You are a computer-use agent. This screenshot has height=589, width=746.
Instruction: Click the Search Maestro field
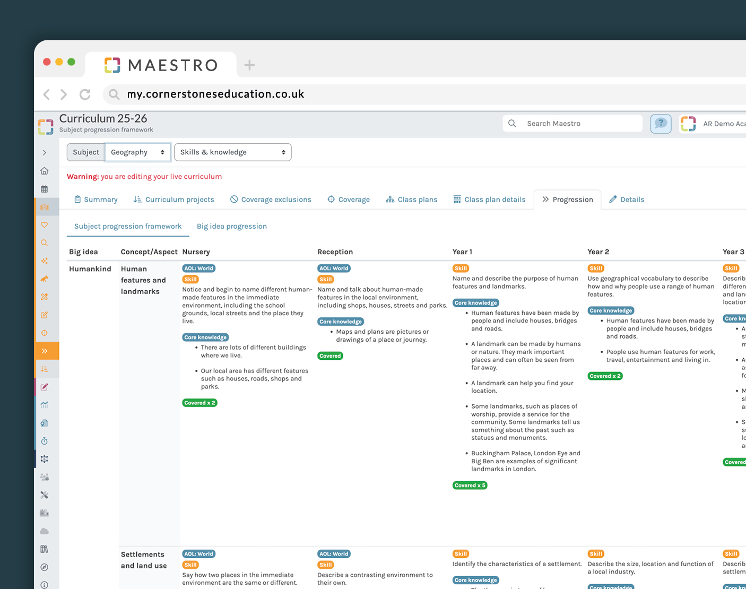(x=578, y=124)
